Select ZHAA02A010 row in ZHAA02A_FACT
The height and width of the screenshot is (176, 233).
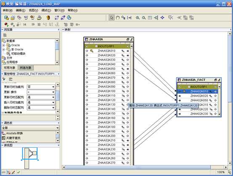tap(198, 92)
